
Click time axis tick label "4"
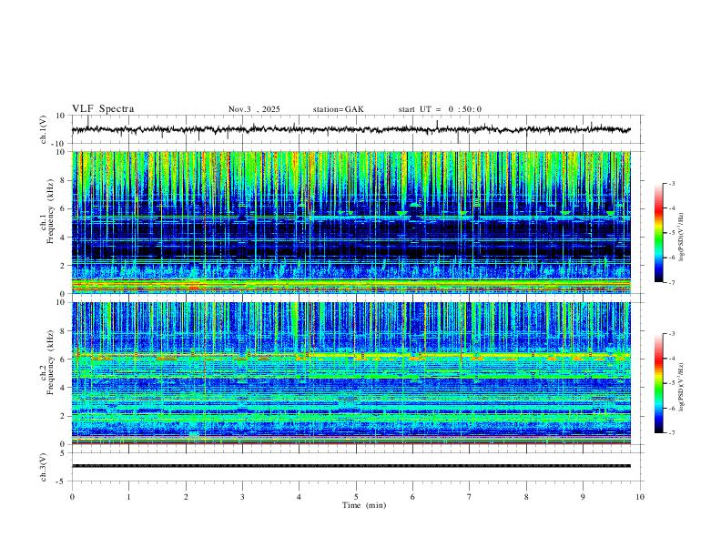click(299, 497)
